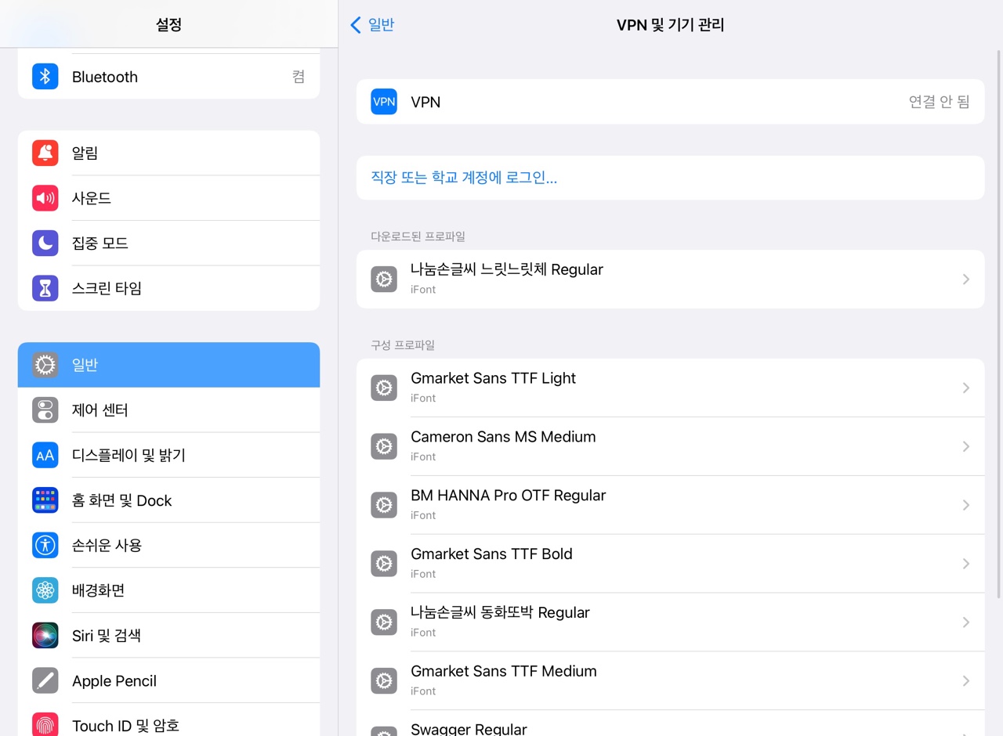Tap the Bluetooth icon in sidebar
The width and height of the screenshot is (1003, 736).
45,77
